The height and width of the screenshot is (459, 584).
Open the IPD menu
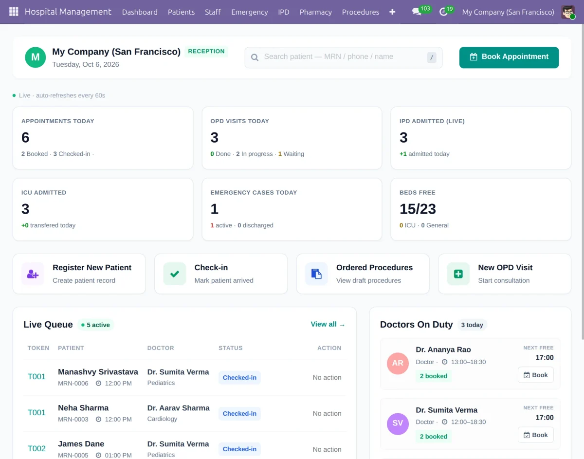(284, 12)
